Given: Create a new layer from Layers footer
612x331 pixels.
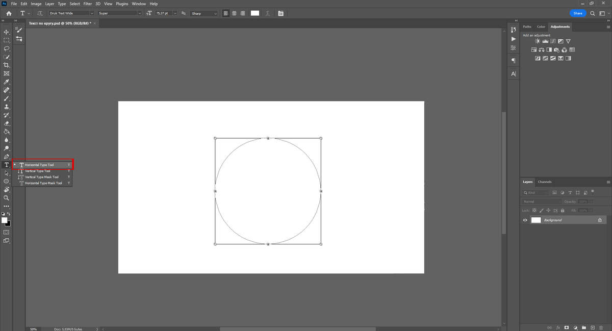Looking at the screenshot, I should (x=593, y=327).
